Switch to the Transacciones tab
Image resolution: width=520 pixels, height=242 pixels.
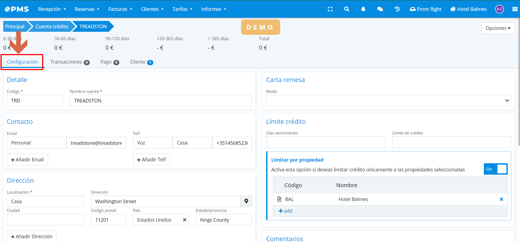pos(70,62)
